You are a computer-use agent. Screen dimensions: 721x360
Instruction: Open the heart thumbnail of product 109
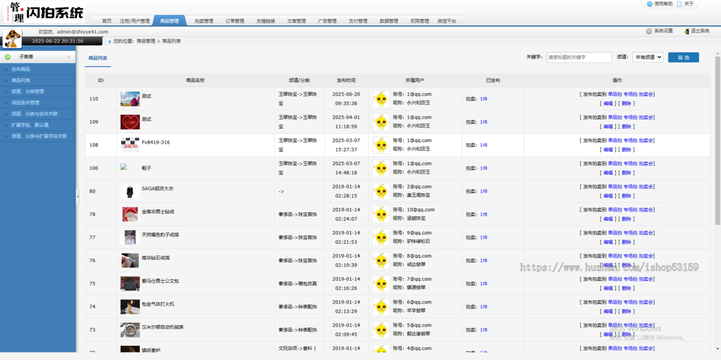point(130,122)
